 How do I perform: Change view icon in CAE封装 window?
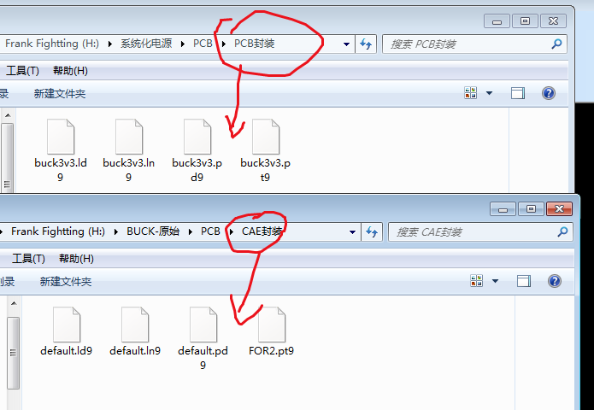pyautogui.click(x=477, y=281)
